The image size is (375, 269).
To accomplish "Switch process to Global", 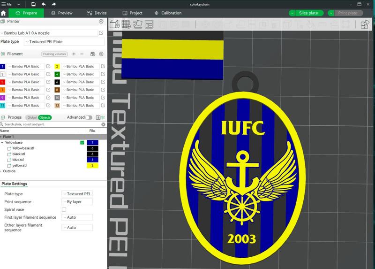I will pos(31,117).
